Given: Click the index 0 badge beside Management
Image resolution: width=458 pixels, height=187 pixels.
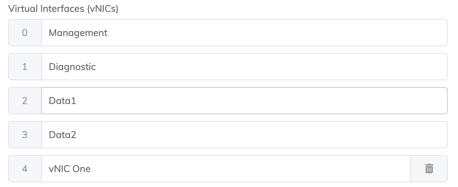Looking at the screenshot, I should [x=25, y=33].
